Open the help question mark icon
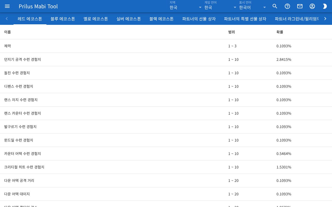332x207 pixels. tap(287, 6)
